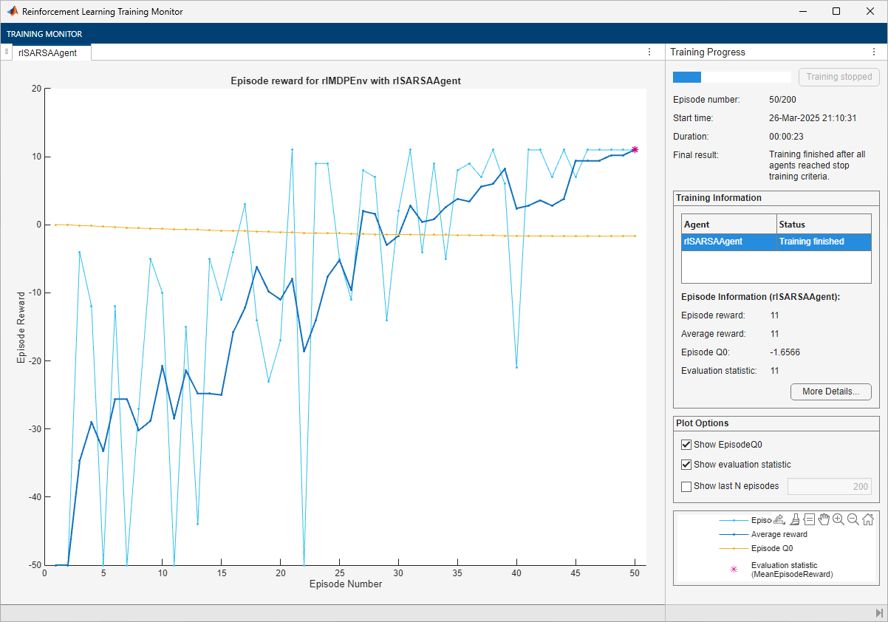Select the zoom out magnifier
The height and width of the screenshot is (622, 888).
[853, 519]
